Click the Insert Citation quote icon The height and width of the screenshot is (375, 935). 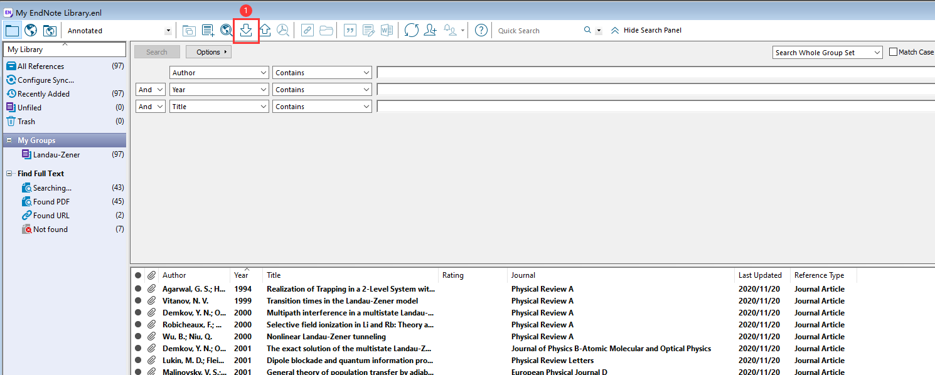pos(350,30)
